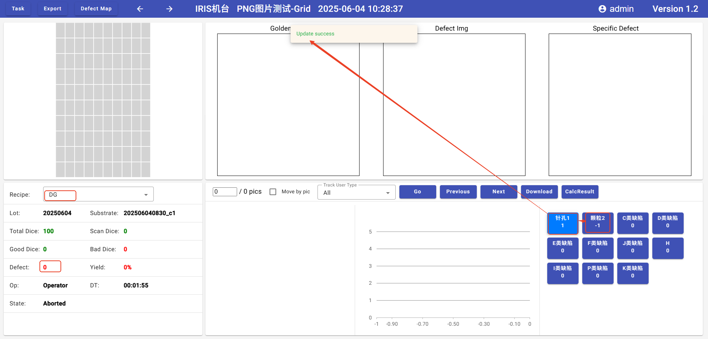Screen dimensions: 708x339
Task: Click the Download button
Action: (x=539, y=192)
